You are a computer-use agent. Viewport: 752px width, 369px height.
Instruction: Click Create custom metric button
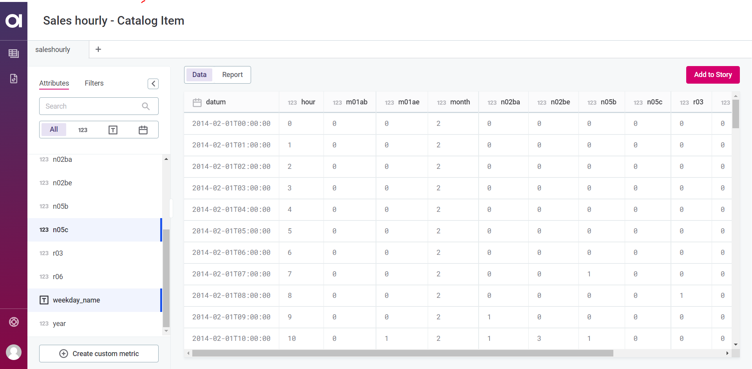(99, 354)
